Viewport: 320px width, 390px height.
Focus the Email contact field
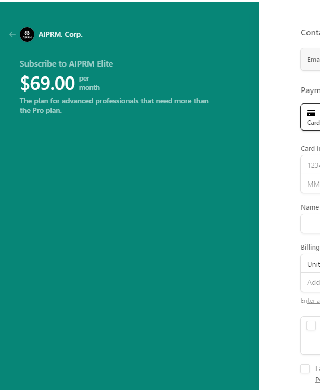[x=311, y=59]
